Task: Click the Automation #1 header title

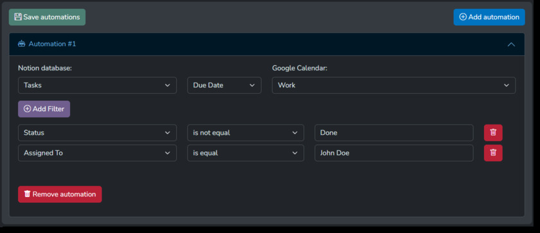Action: click(52, 44)
